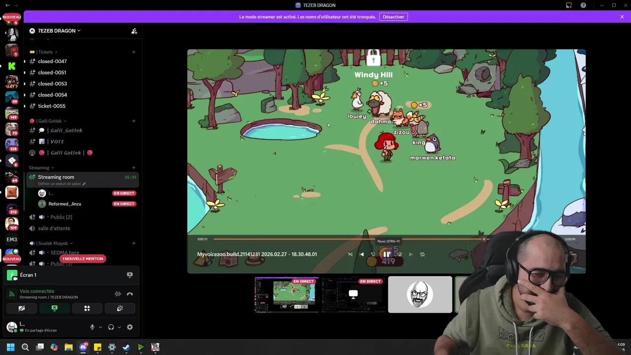Disable streamer mode with Désactiver button
Image resolution: width=631 pixels, height=355 pixels.
(393, 17)
